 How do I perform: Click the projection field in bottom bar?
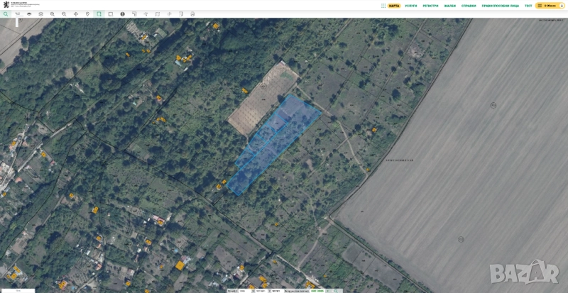click(x=317, y=291)
